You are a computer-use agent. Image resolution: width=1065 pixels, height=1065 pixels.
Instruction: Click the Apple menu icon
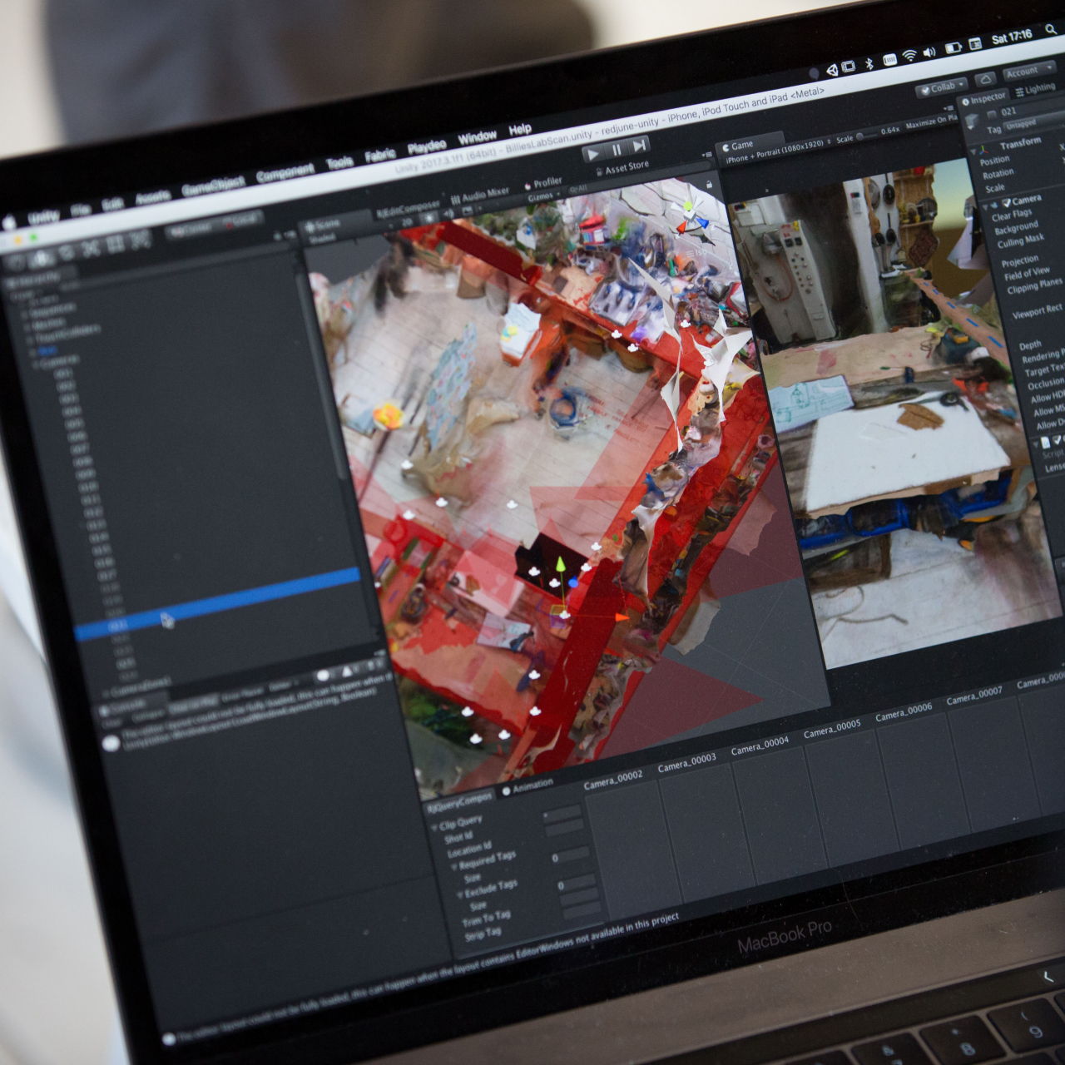click(10, 223)
